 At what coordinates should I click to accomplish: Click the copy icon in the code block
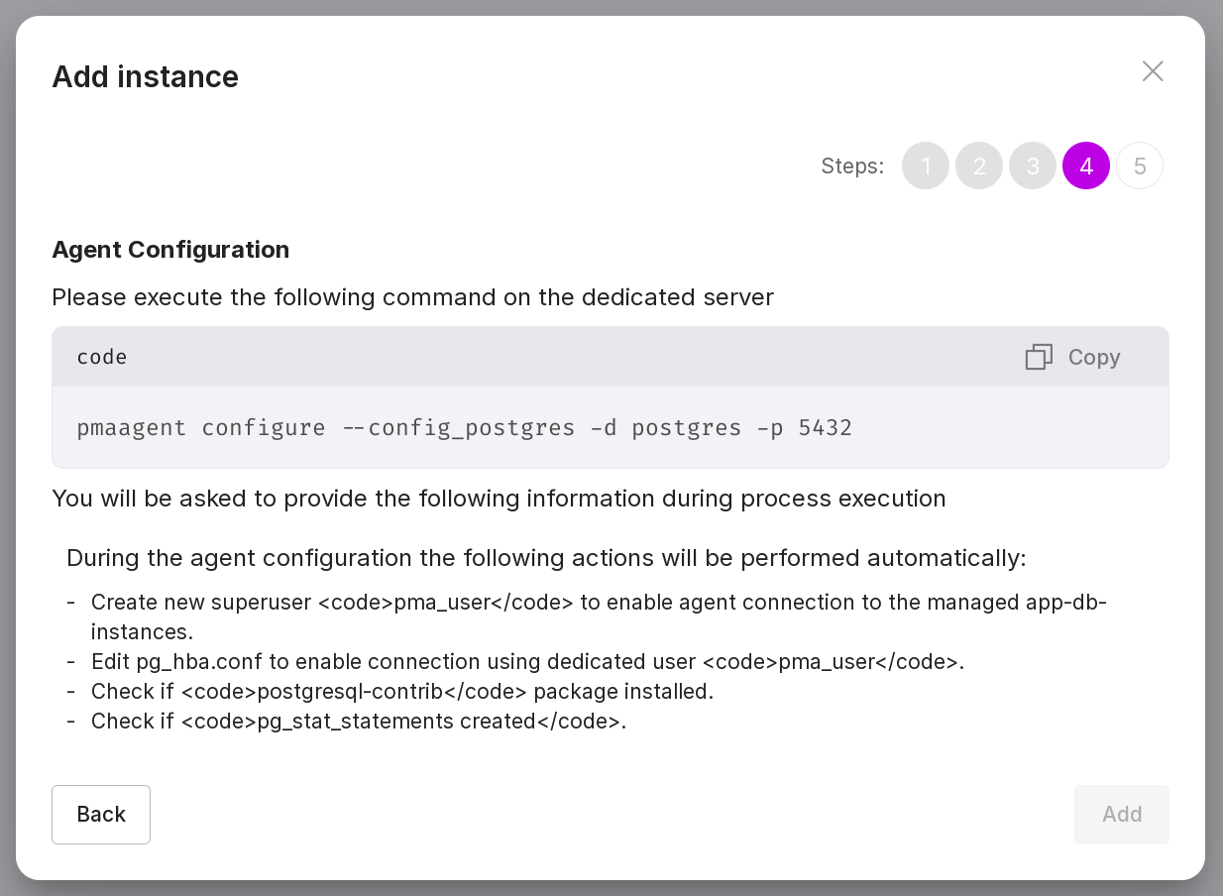1038,357
